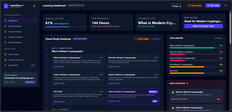Image resolution: width=232 pixels, height=112 pixels.
Task: Open Dashboard in main navigation
Action: (20, 21)
